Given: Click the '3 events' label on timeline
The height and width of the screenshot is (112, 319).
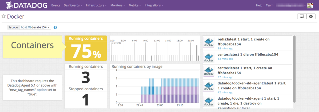Looking at the screenshot, I should point(117,43).
